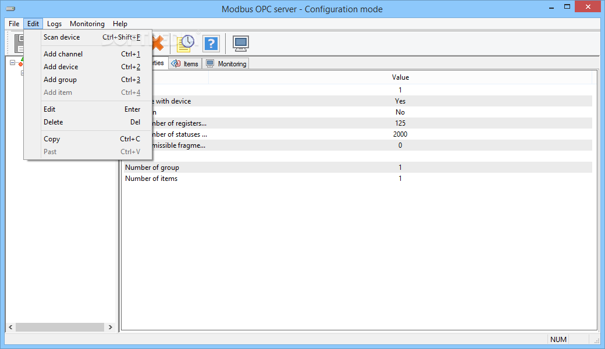This screenshot has width=605, height=349.
Task: Close the Modbus OPC server window
Action: coord(588,6)
